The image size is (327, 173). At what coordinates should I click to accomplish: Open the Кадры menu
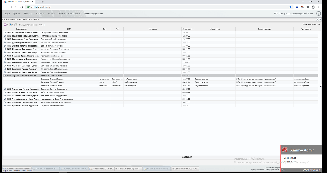click(x=7, y=14)
